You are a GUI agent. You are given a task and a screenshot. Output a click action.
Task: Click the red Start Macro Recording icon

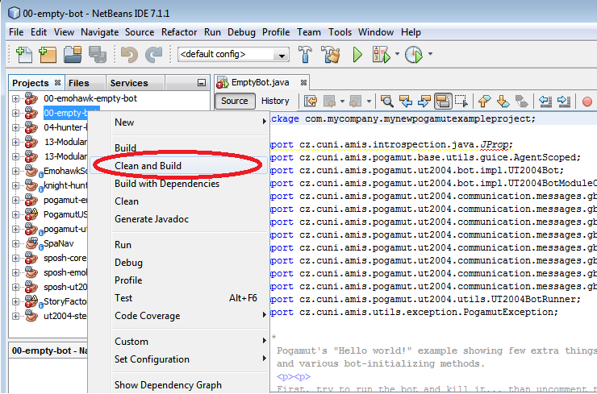click(x=587, y=102)
